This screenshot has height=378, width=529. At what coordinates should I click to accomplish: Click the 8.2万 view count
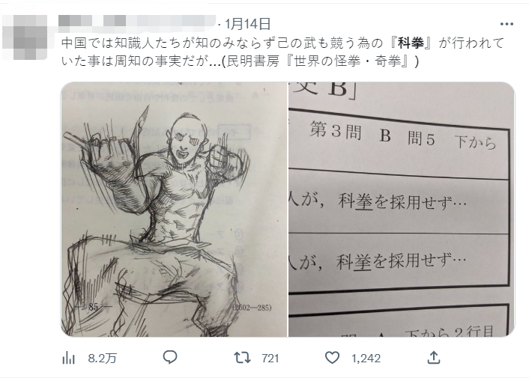pyautogui.click(x=102, y=358)
